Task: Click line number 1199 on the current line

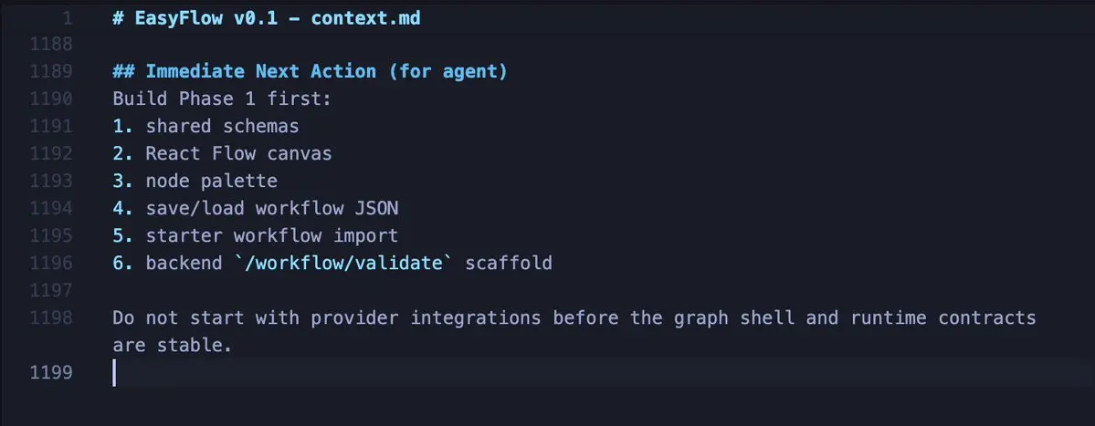Action: pyautogui.click(x=51, y=373)
